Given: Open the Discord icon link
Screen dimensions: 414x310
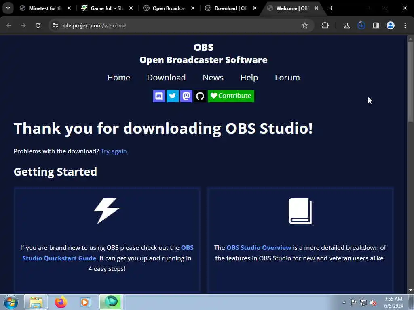Looking at the screenshot, I should point(158,96).
